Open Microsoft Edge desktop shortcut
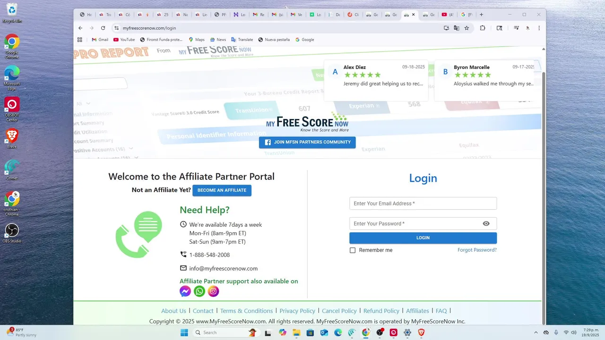 tap(12, 77)
